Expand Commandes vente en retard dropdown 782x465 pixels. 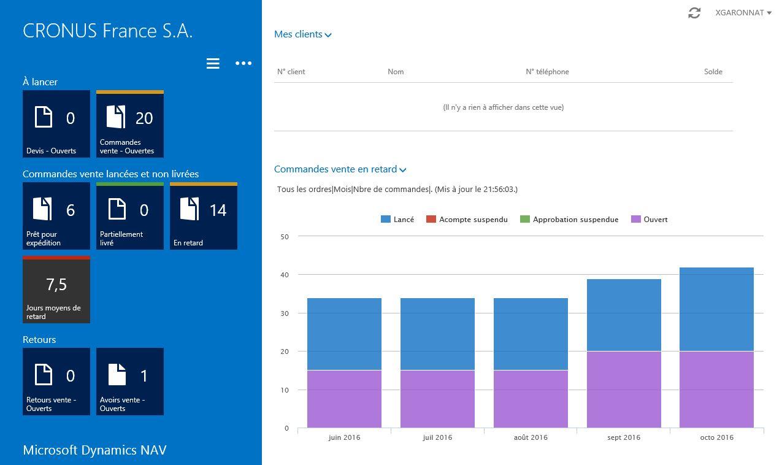(x=340, y=169)
